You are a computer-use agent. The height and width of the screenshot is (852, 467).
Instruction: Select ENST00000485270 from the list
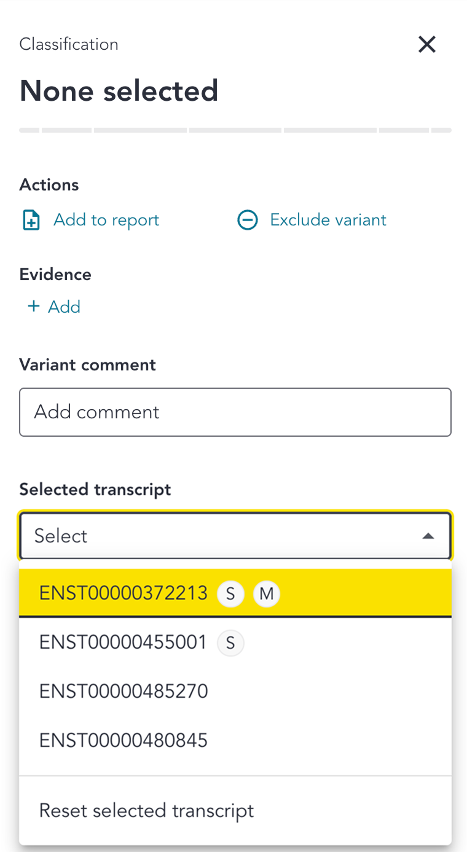pyautogui.click(x=124, y=692)
